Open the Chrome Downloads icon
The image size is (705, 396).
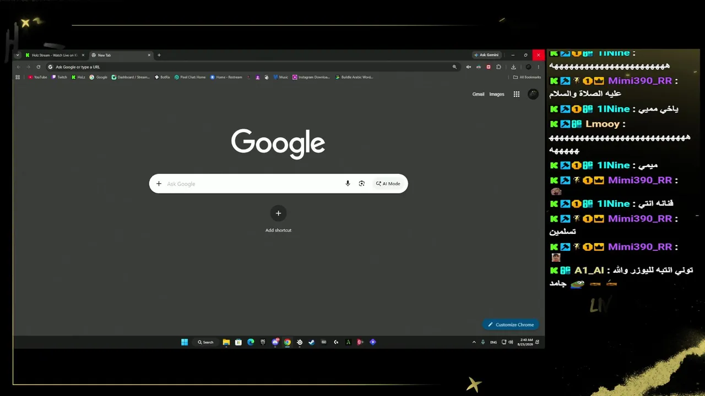[x=513, y=67]
